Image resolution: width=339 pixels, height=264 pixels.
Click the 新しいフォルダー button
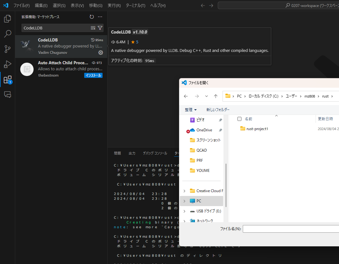point(218,110)
